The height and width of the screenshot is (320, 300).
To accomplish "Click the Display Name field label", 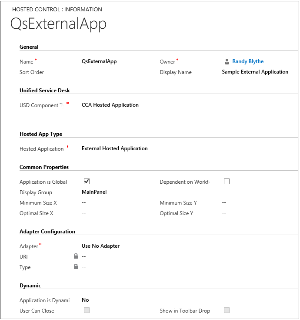I will (x=176, y=72).
